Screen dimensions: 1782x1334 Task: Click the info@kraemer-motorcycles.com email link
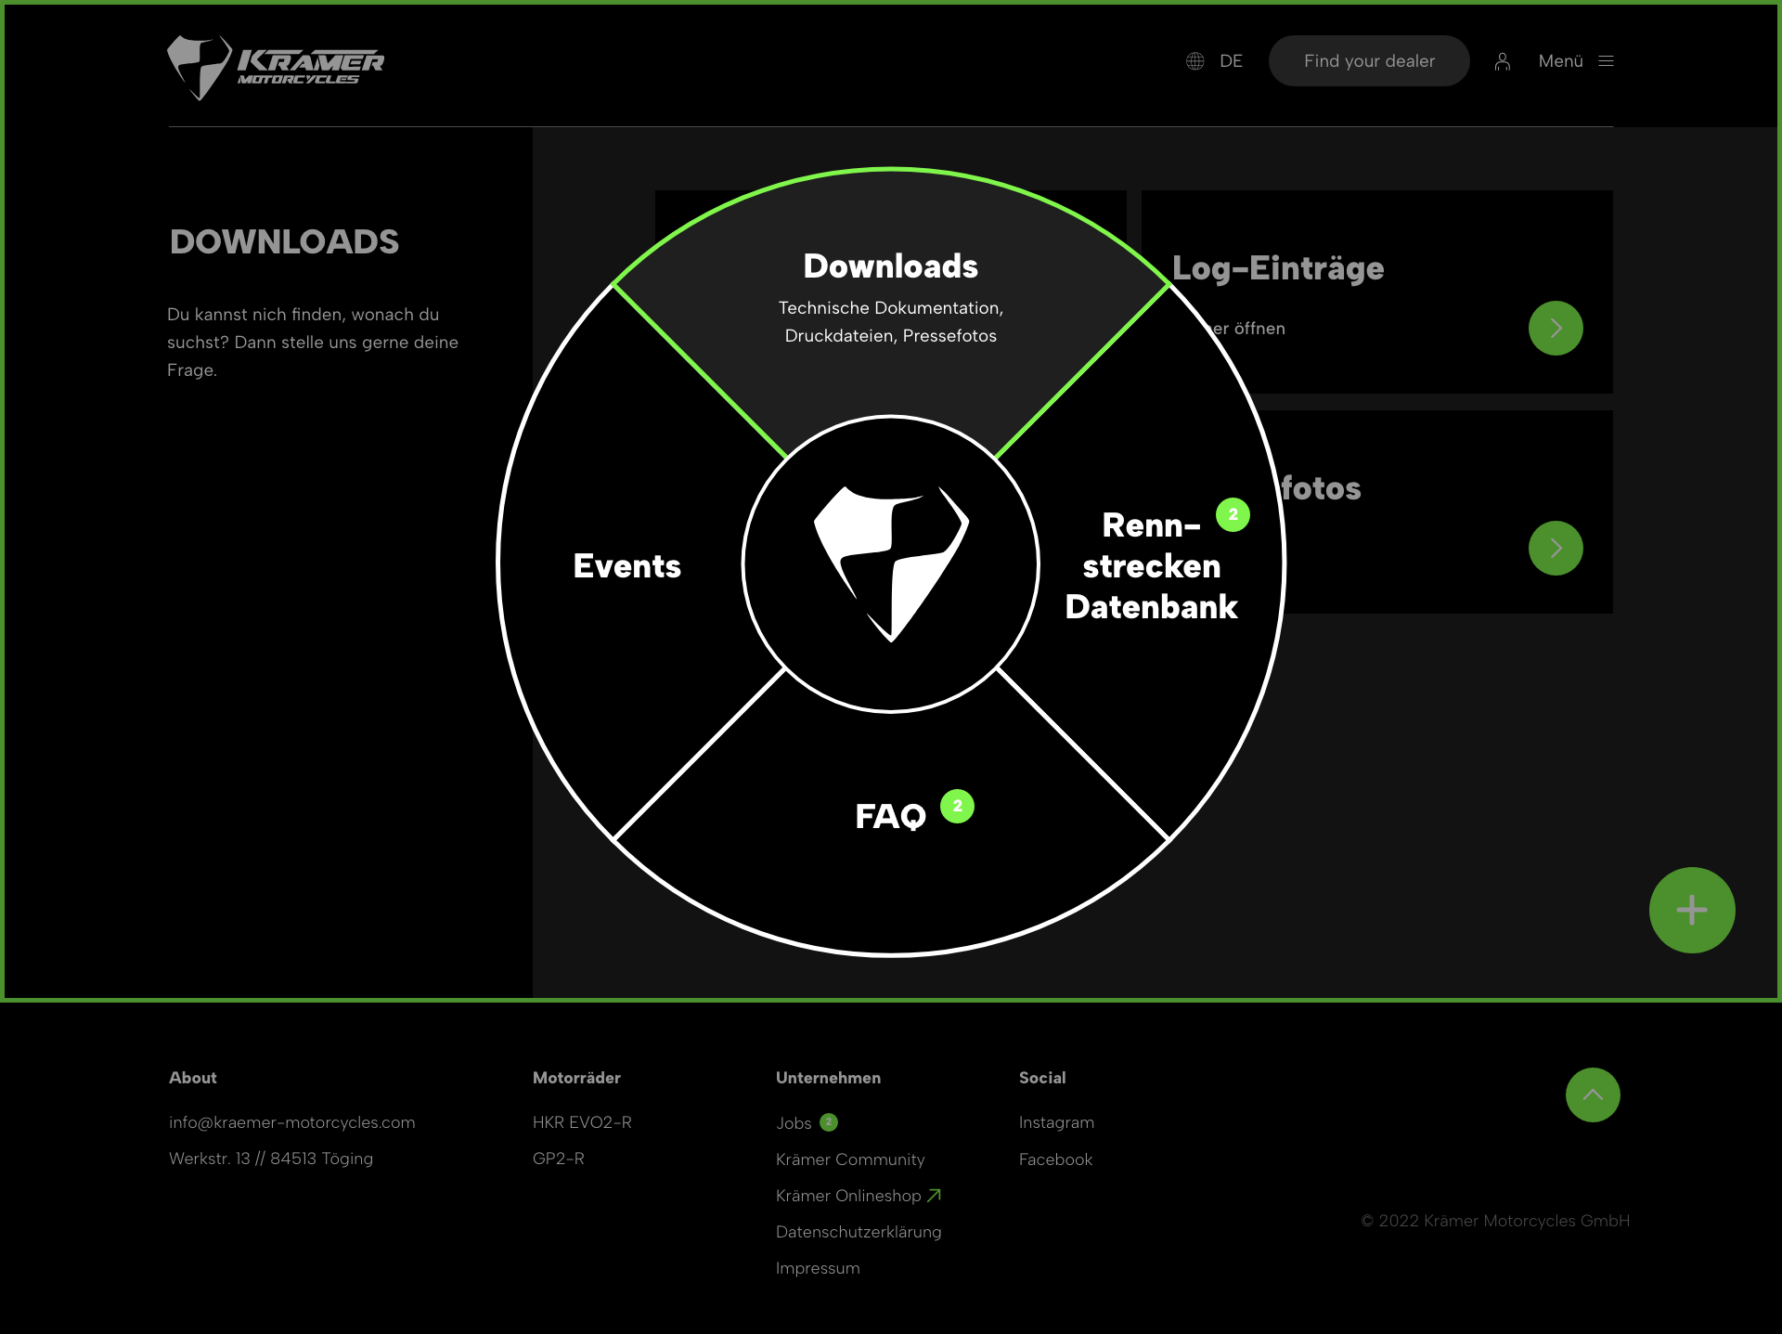click(x=291, y=1122)
